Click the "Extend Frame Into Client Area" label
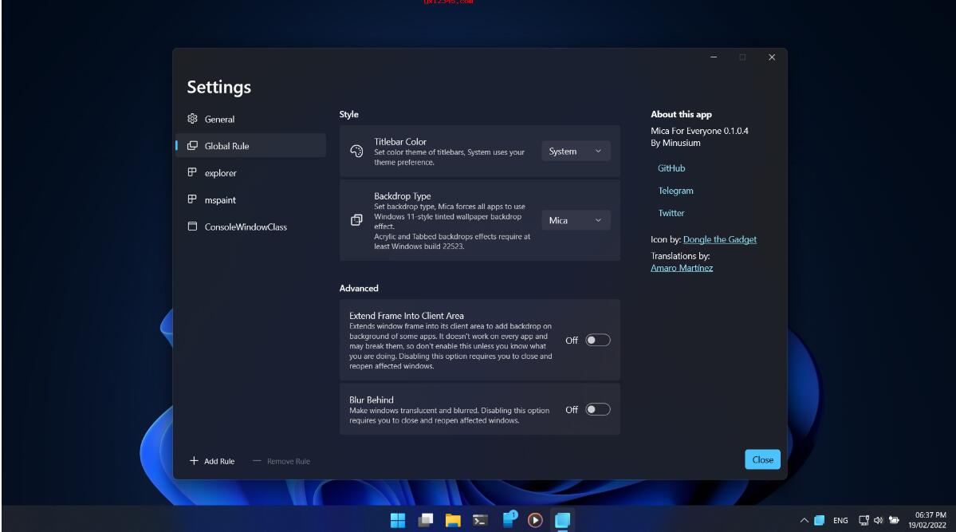Image resolution: width=956 pixels, height=532 pixels. click(x=406, y=315)
